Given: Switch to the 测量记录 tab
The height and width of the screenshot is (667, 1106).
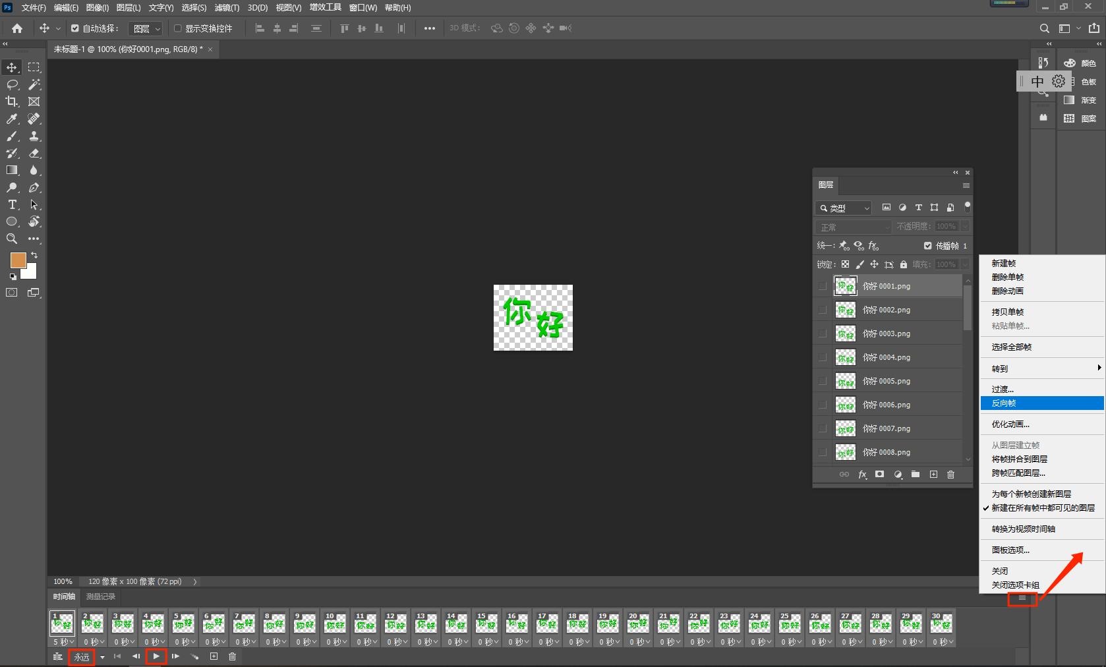Looking at the screenshot, I should [100, 596].
